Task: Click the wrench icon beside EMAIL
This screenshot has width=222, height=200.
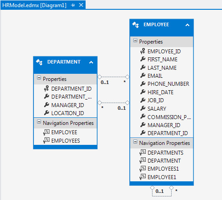Action: pos(143,76)
